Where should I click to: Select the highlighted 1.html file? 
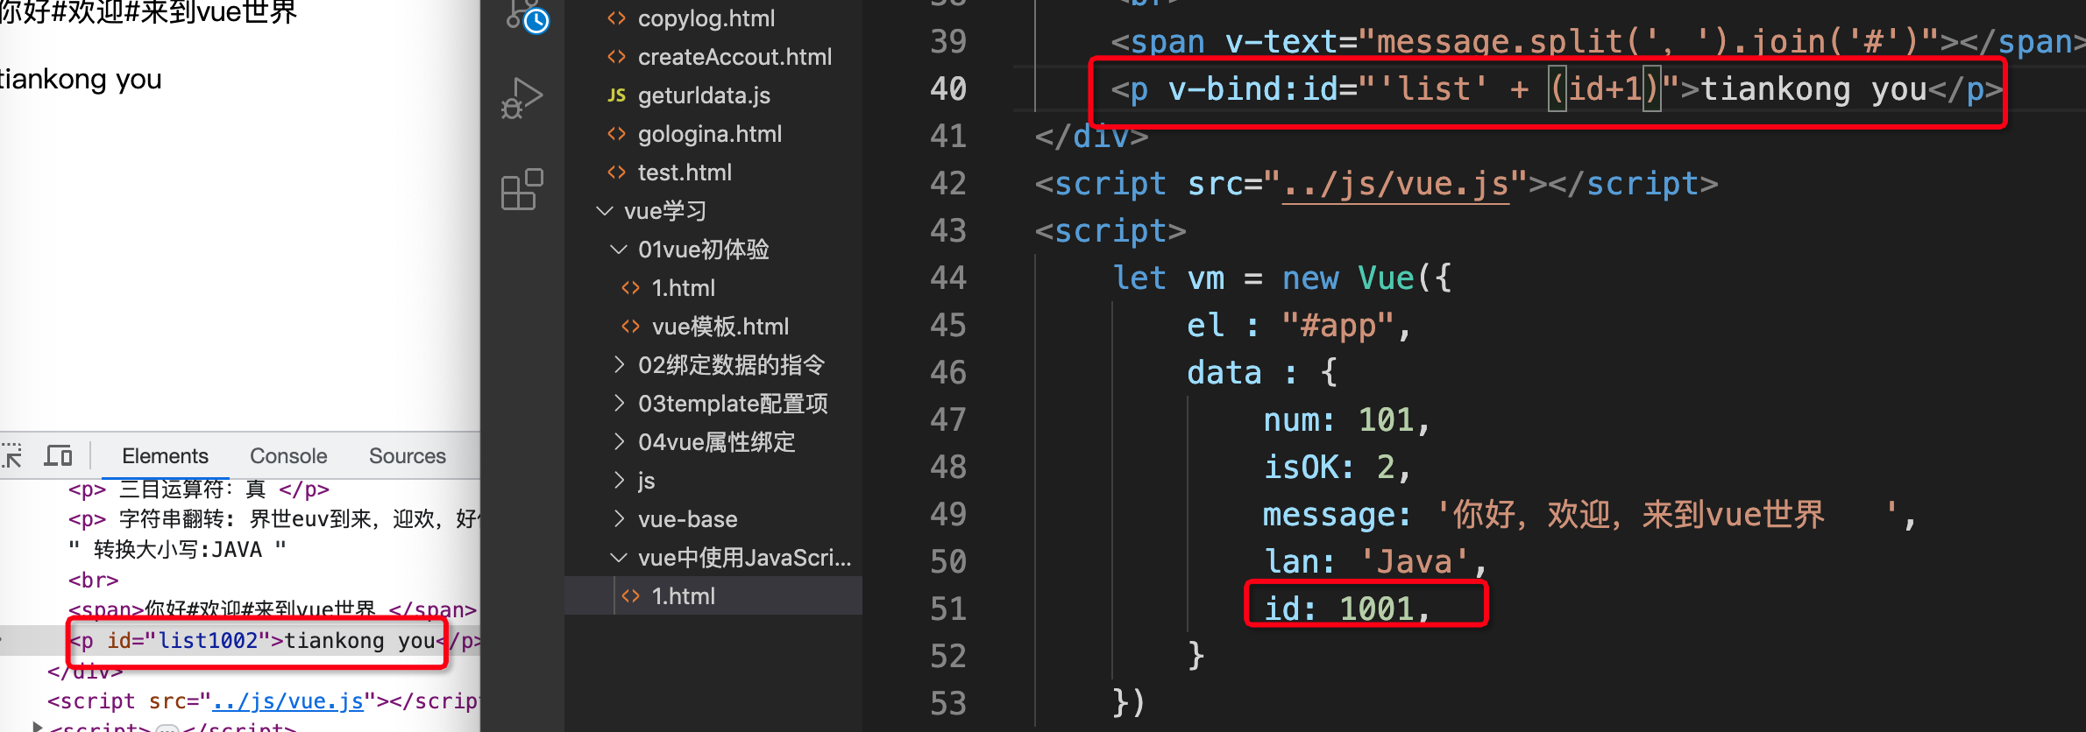coord(713,596)
